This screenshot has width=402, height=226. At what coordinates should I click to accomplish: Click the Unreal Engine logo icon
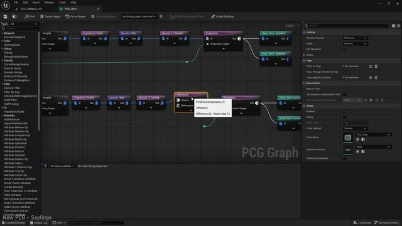pyautogui.click(x=6, y=6)
